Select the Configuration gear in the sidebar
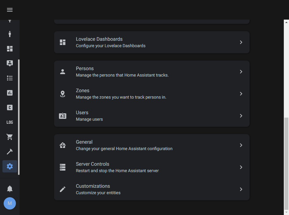Screen dimensions: 289x215 click(9, 166)
